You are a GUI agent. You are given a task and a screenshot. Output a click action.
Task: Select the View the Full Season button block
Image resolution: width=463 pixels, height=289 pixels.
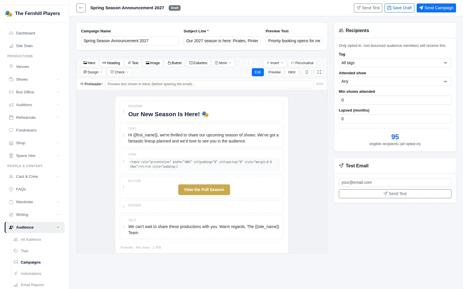click(x=204, y=190)
